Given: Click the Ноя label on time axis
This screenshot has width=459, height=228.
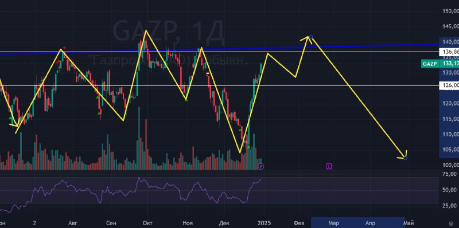Looking at the screenshot, I should 188,223.
